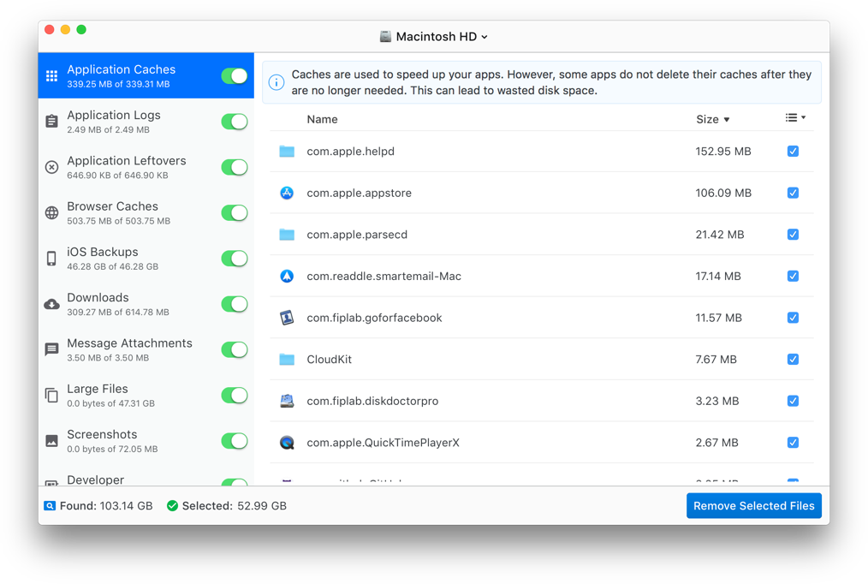Click the CloudKit folder icon
This screenshot has height=584, width=868.
click(x=287, y=360)
